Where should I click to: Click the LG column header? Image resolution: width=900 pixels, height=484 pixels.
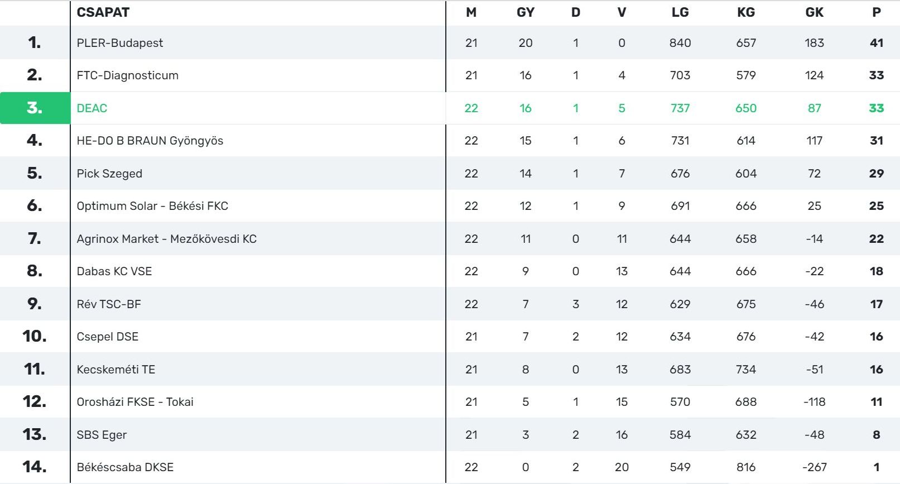point(680,12)
